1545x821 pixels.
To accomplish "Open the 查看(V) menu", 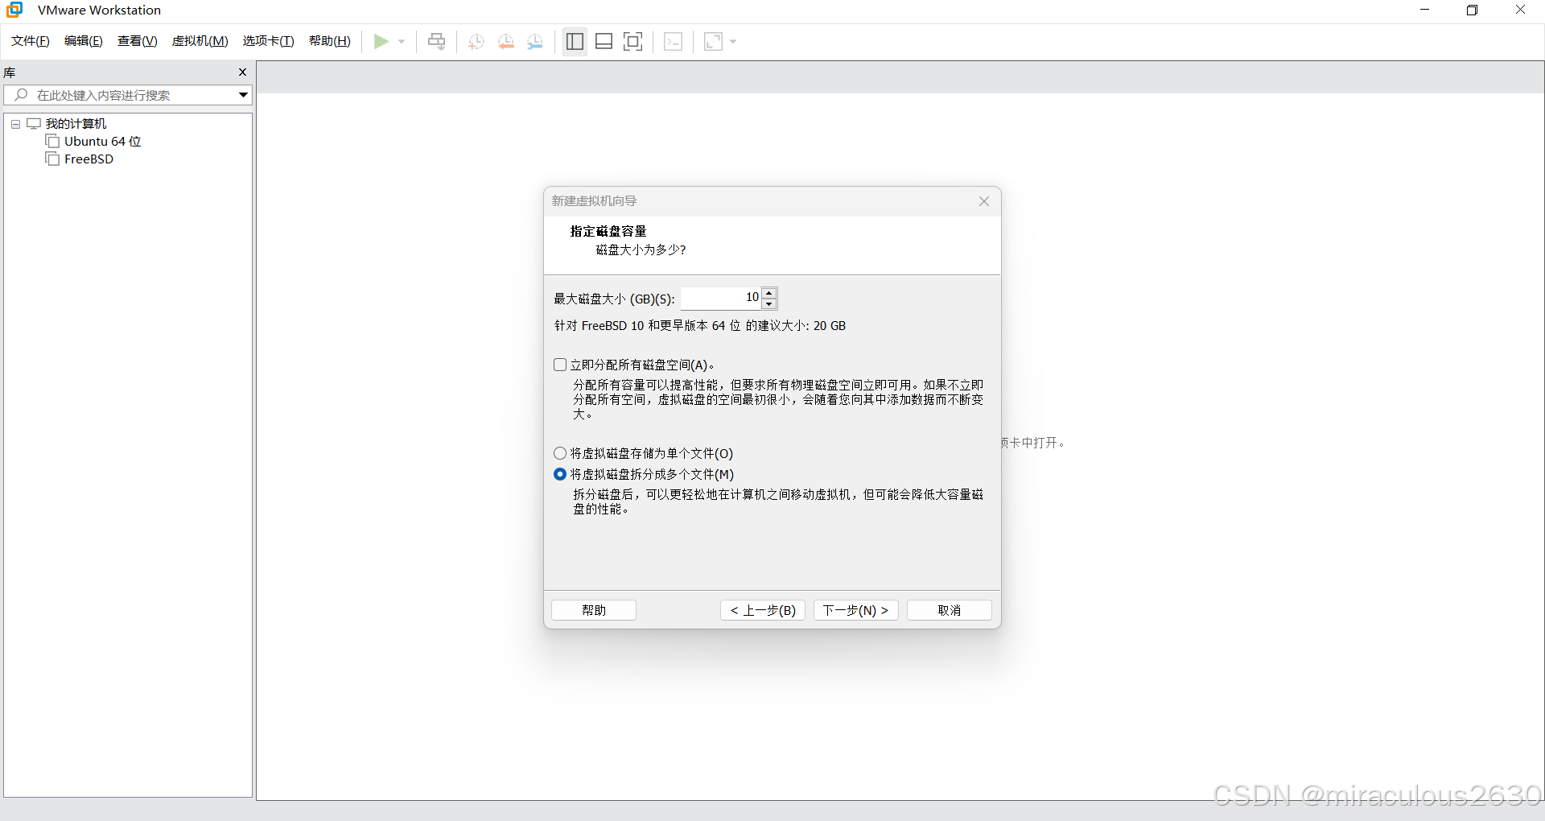I will [138, 41].
